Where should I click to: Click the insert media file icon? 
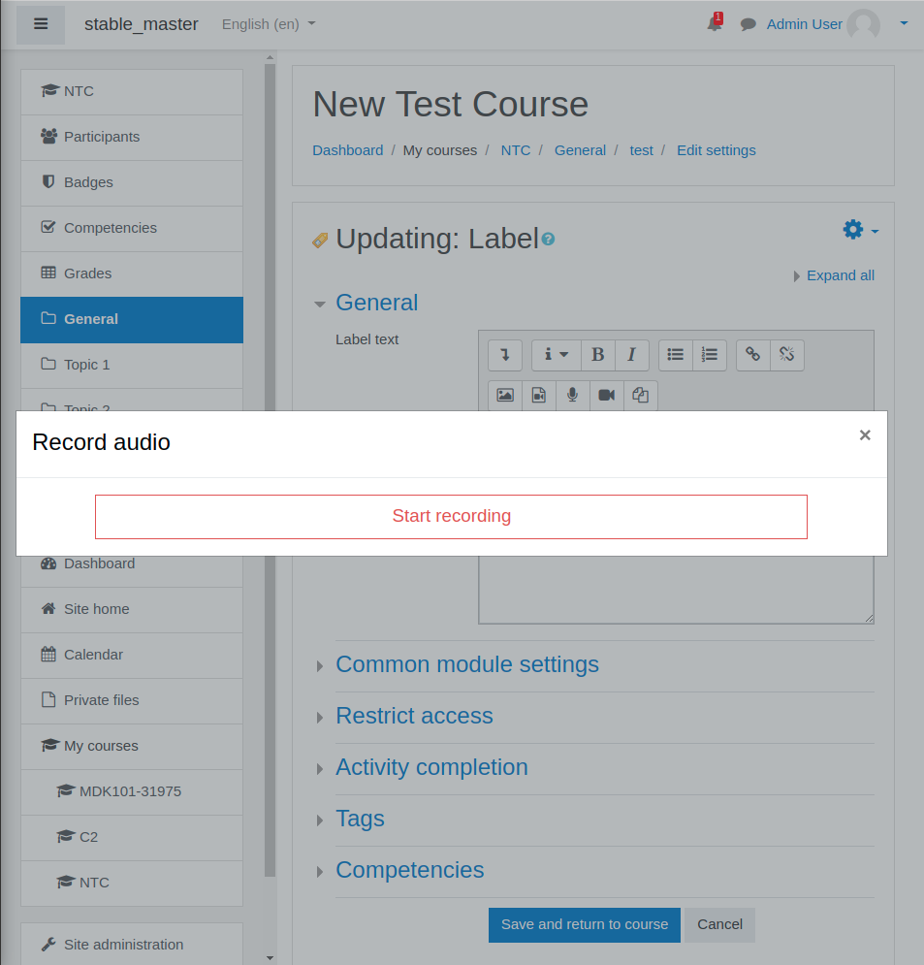(x=539, y=395)
